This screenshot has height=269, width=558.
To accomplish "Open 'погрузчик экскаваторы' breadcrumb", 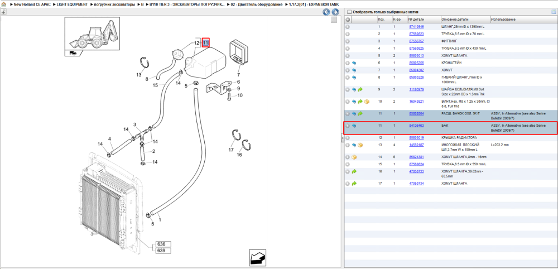I will click(114, 4).
